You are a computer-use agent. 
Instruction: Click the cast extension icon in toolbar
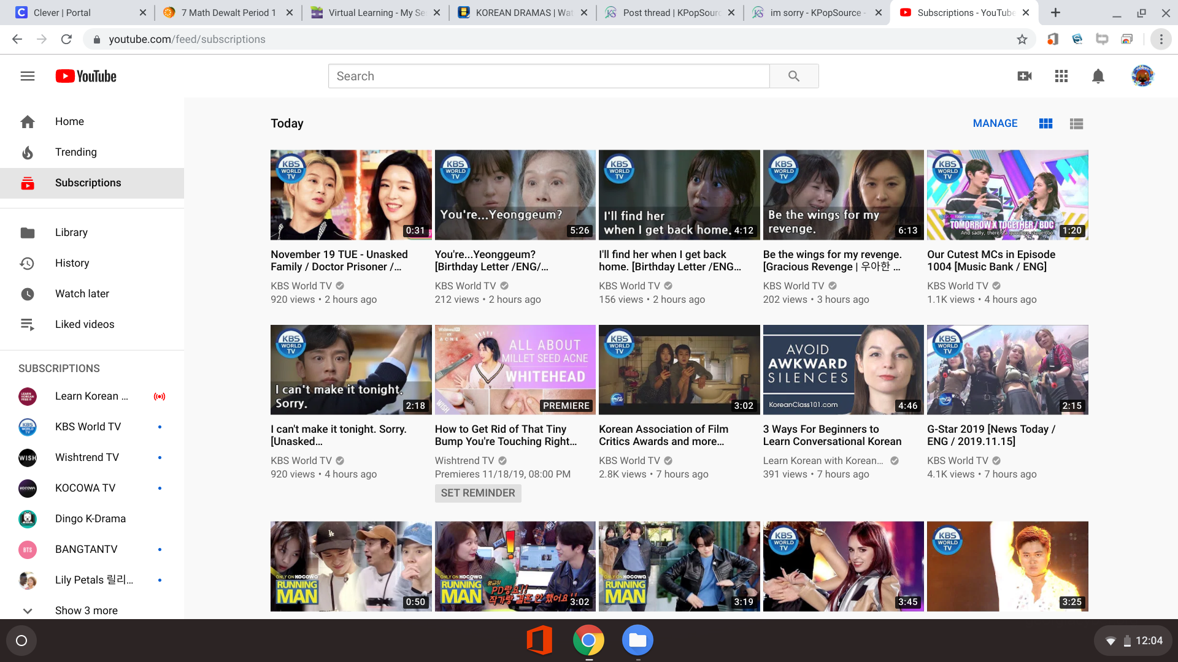pyautogui.click(x=1126, y=39)
